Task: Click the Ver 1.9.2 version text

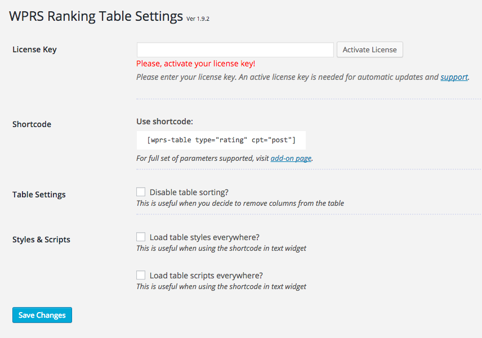Action: click(198, 19)
